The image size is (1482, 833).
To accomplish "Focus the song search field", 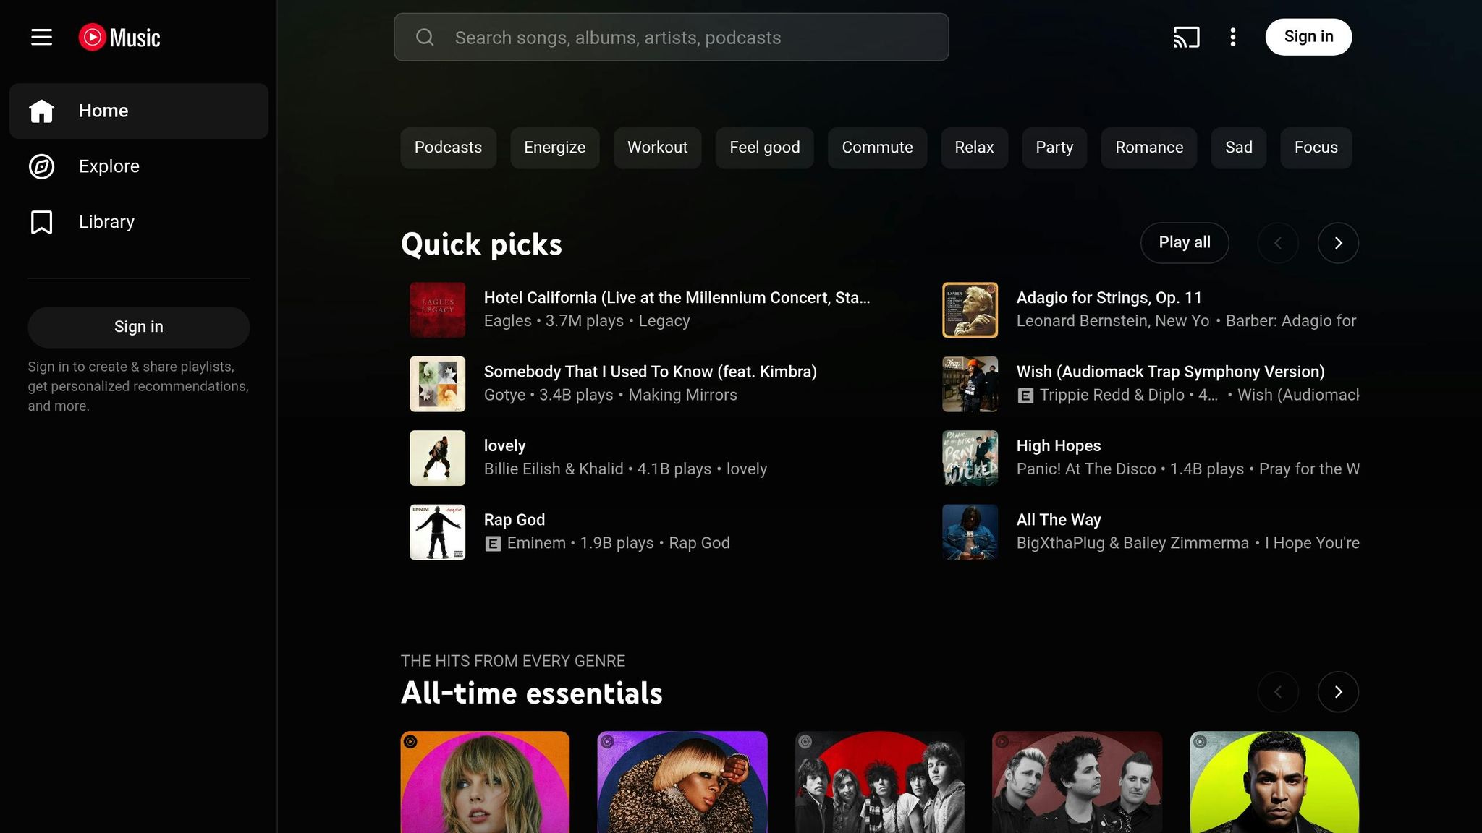I will tap(671, 37).
